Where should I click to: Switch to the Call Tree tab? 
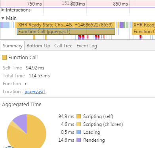(x=63, y=46)
